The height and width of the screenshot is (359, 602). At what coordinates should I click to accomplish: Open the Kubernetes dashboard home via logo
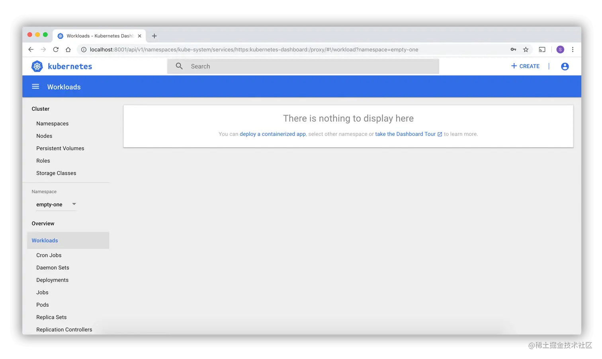37,66
